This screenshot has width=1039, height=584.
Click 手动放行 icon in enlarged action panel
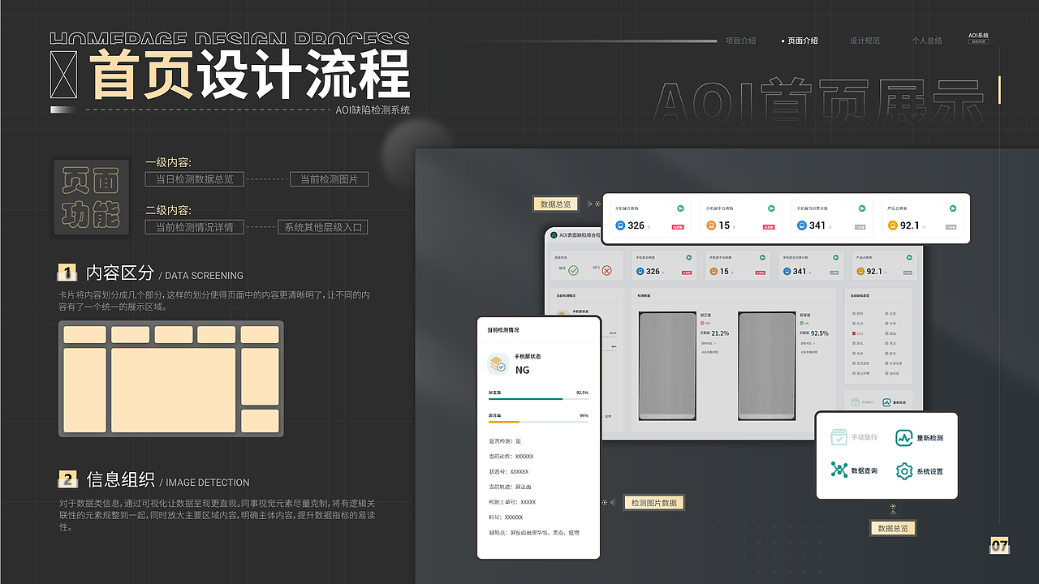[x=839, y=437]
